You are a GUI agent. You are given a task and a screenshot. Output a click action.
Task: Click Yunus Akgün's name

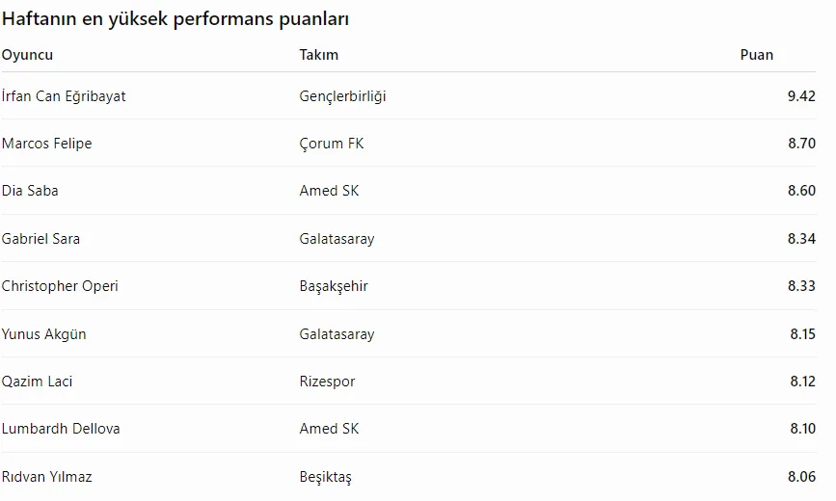(43, 334)
